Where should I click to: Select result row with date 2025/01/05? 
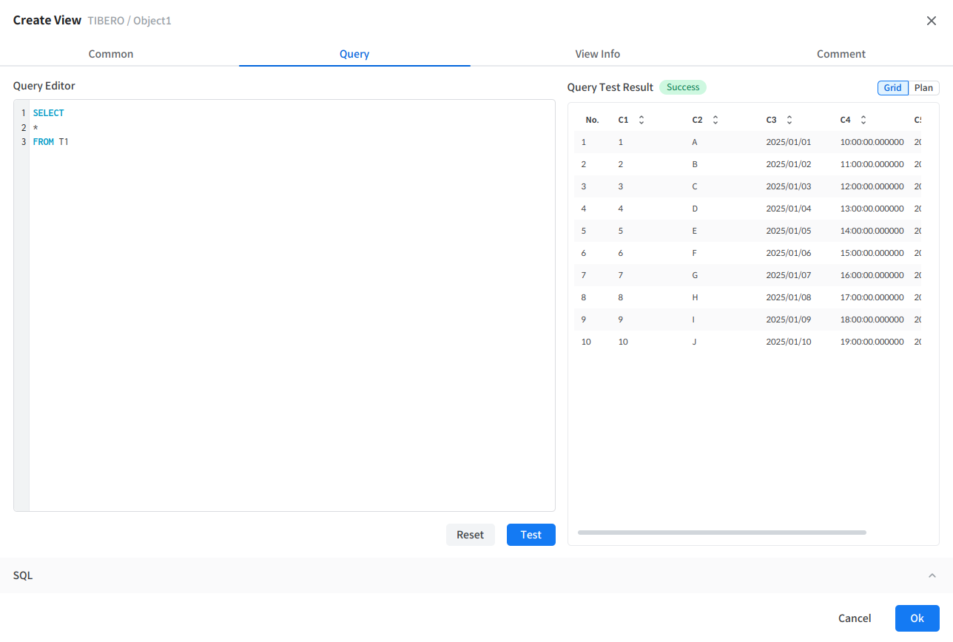click(788, 231)
